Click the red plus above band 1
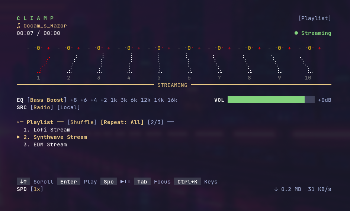 pyautogui.click(x=48, y=48)
